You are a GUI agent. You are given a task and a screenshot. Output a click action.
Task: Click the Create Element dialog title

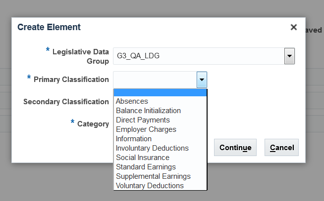point(49,27)
